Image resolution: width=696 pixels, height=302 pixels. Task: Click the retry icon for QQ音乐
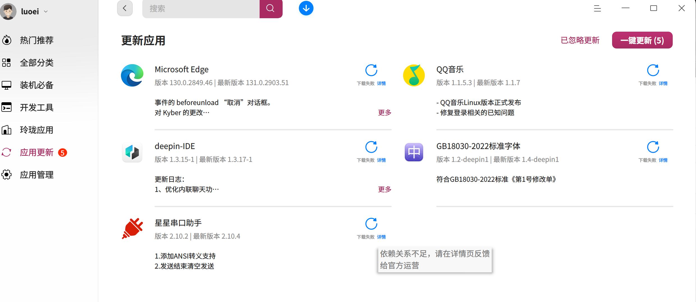tap(653, 70)
